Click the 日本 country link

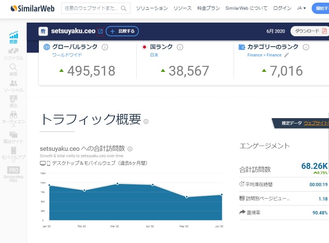154,55
